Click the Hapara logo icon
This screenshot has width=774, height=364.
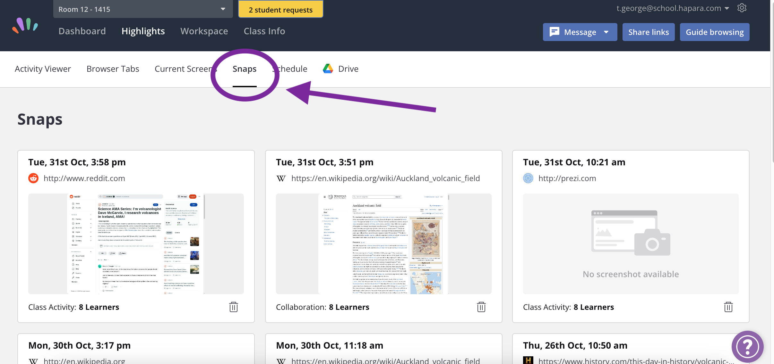point(25,26)
